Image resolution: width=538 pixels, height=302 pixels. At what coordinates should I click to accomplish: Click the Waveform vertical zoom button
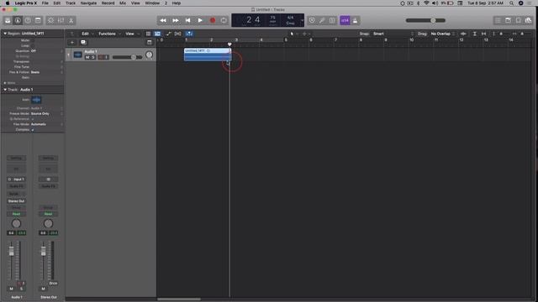click(463, 34)
